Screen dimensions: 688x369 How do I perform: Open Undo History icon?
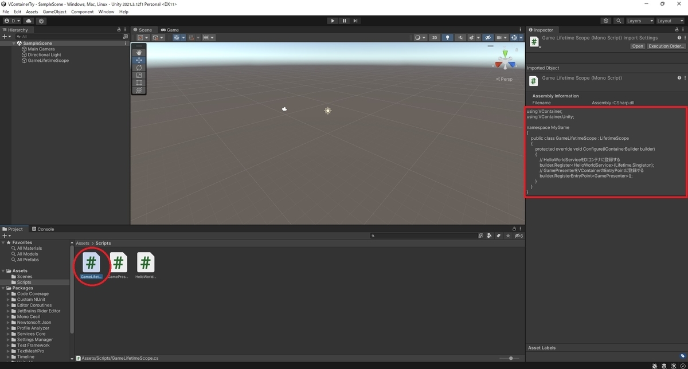pos(606,21)
